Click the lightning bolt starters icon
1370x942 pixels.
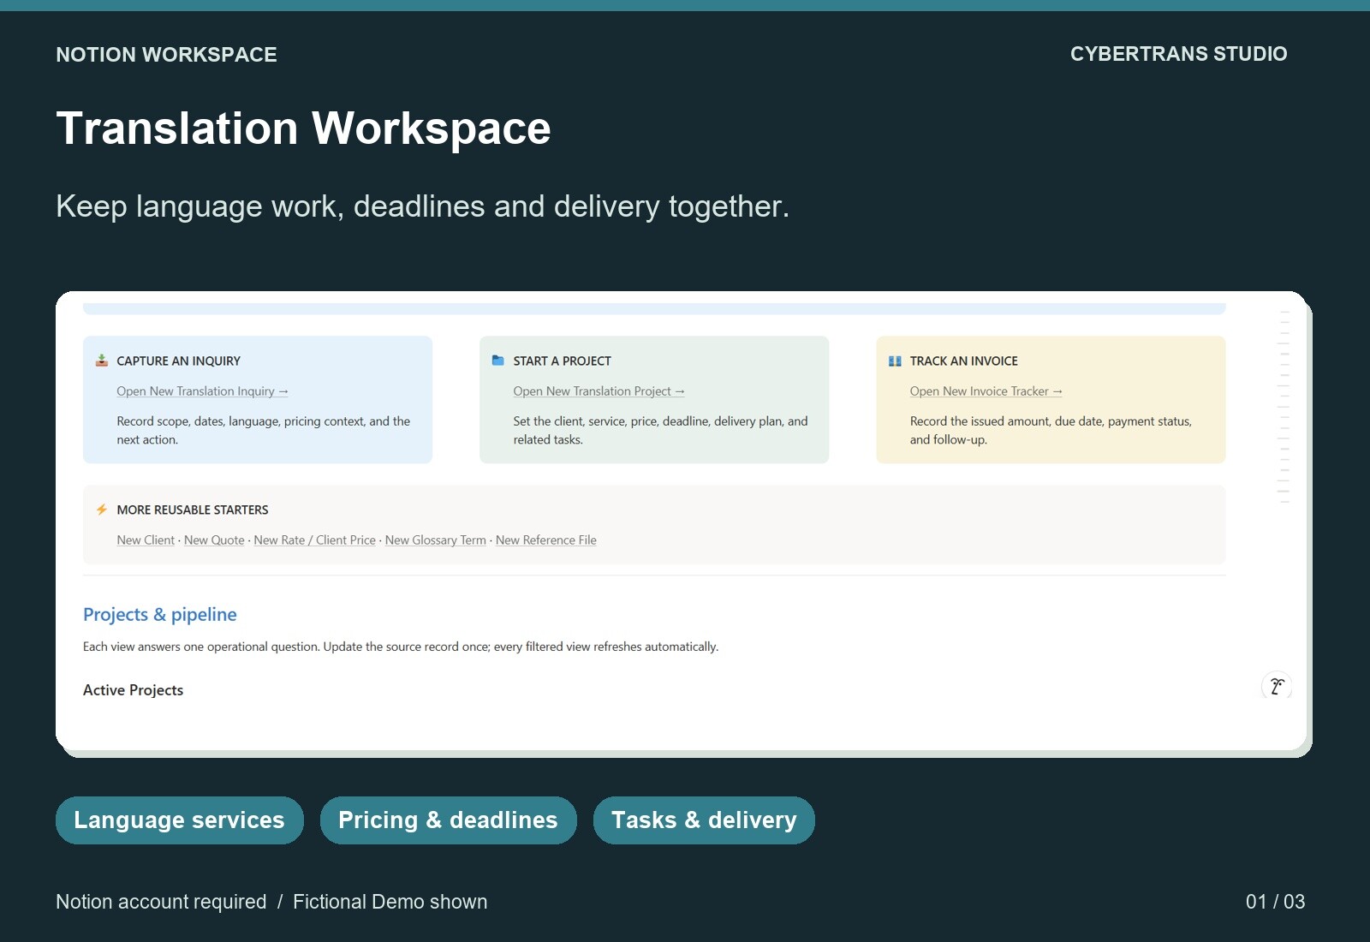tap(102, 510)
